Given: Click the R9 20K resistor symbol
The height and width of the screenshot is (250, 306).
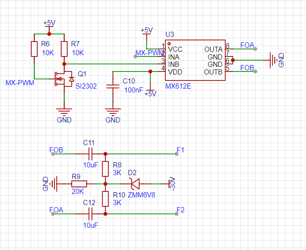Looking at the screenshot, I should click(x=79, y=184).
